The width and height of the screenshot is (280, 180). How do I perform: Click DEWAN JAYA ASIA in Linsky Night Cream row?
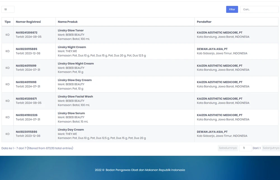click(x=212, y=49)
